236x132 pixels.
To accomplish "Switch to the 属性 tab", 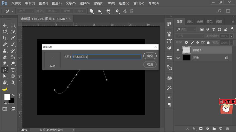I will pos(190,22).
